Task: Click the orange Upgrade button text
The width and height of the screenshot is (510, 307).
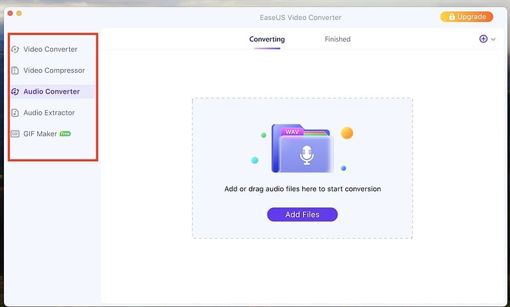Action: (471, 17)
